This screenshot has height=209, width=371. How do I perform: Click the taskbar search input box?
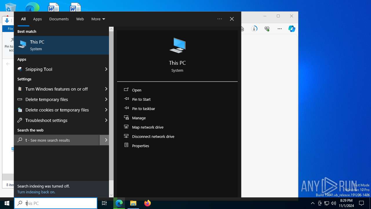pos(56,203)
